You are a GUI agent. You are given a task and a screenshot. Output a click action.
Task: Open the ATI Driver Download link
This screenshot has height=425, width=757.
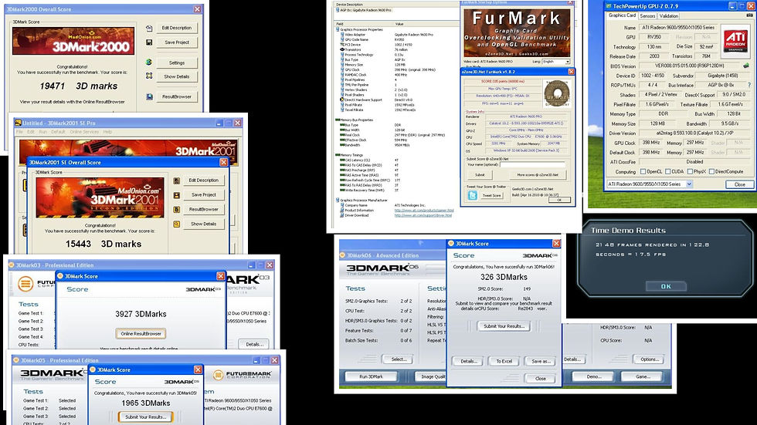point(423,215)
